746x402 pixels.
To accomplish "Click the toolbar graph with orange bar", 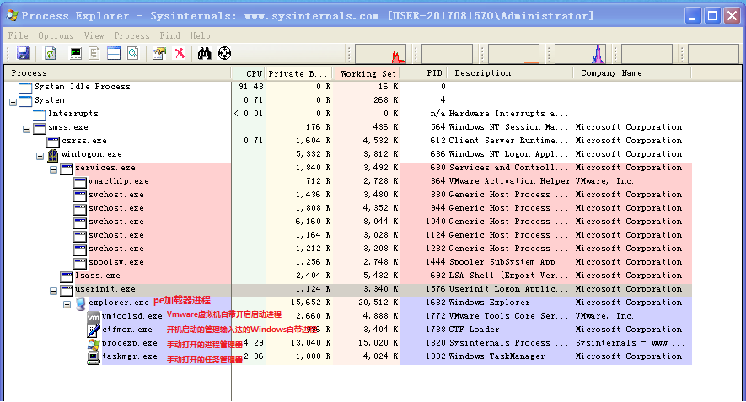I will coord(513,54).
